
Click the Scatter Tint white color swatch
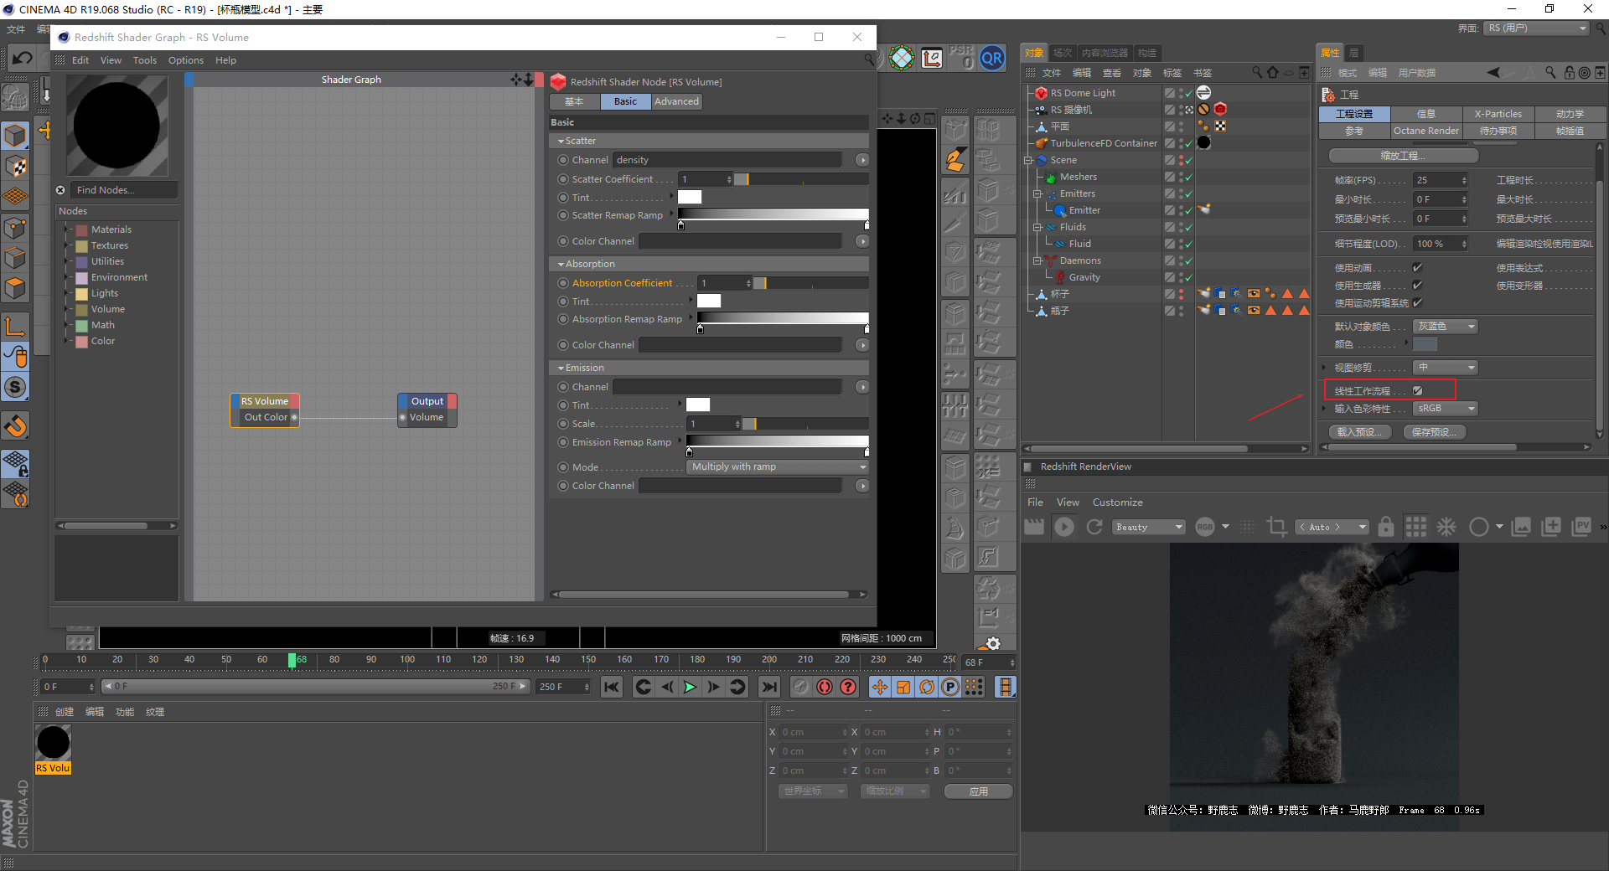[x=689, y=198]
